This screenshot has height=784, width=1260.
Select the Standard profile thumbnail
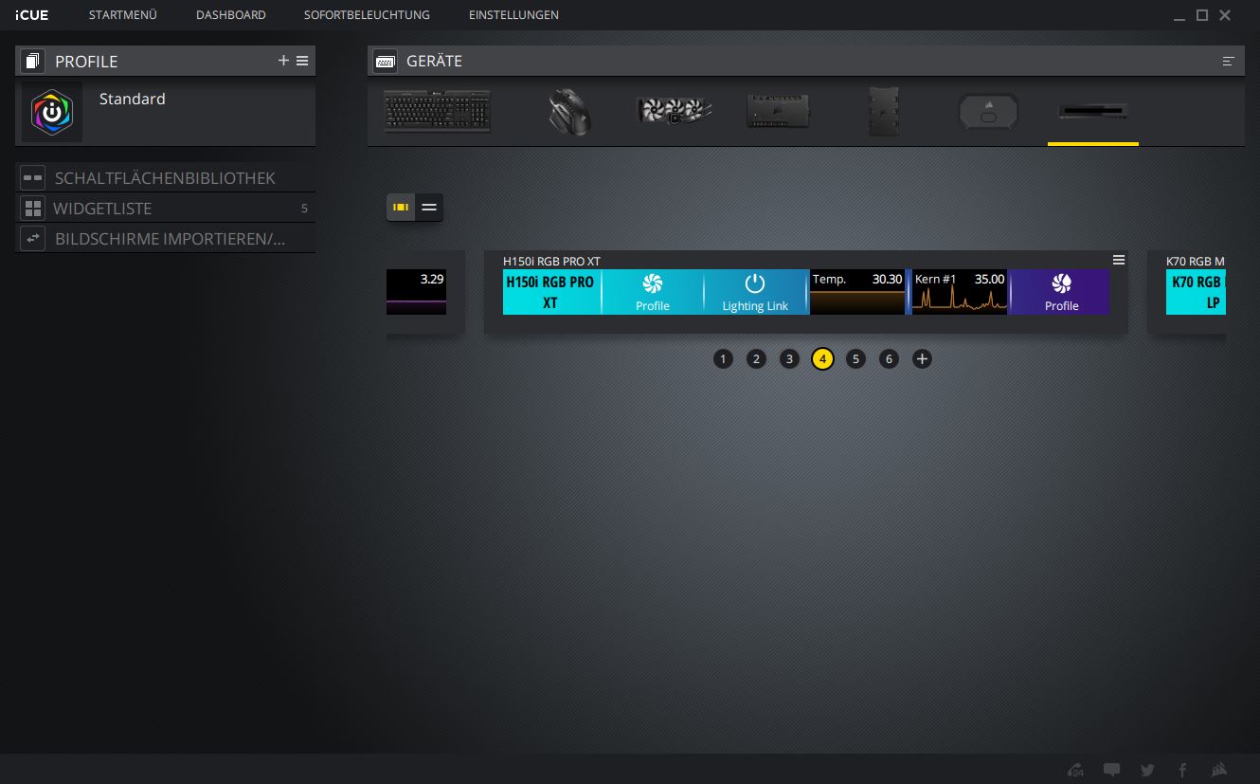point(52,113)
